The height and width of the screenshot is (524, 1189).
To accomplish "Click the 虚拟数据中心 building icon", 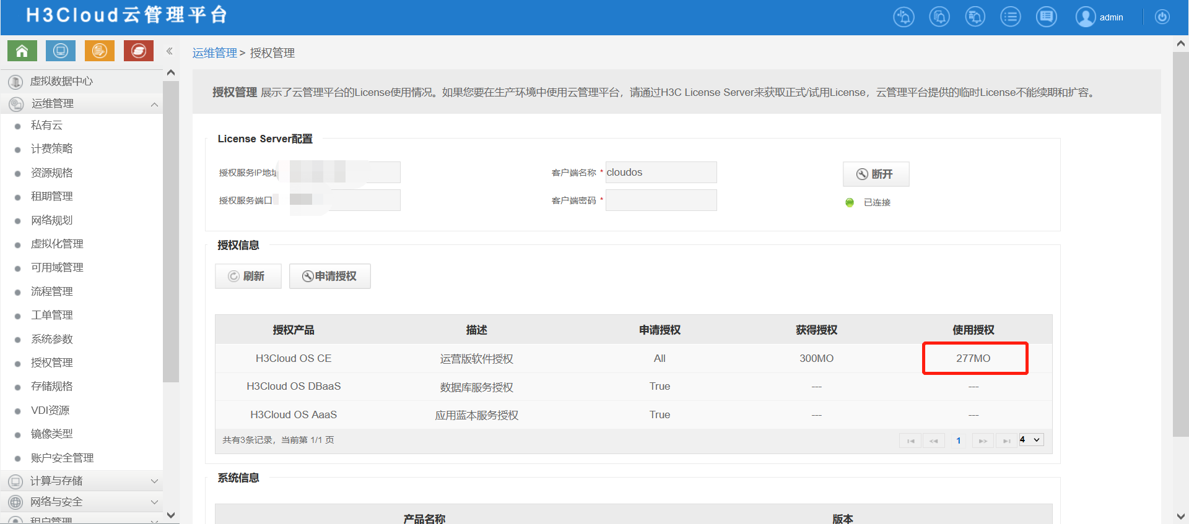I will click(16, 82).
